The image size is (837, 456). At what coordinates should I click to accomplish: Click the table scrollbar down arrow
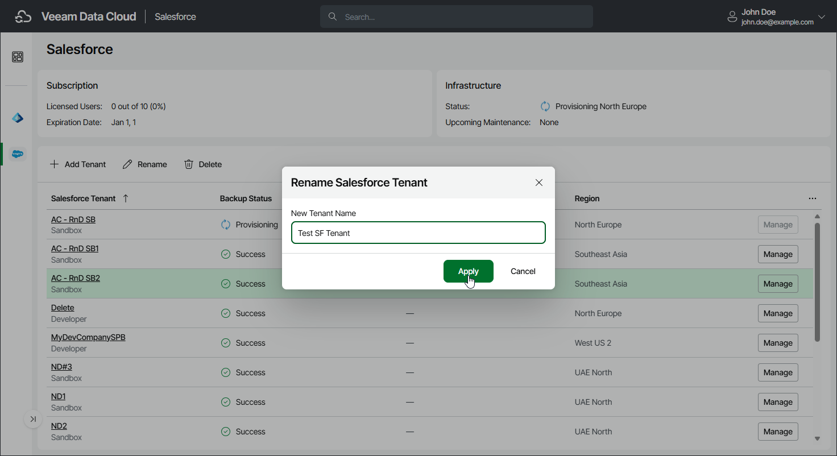(818, 438)
